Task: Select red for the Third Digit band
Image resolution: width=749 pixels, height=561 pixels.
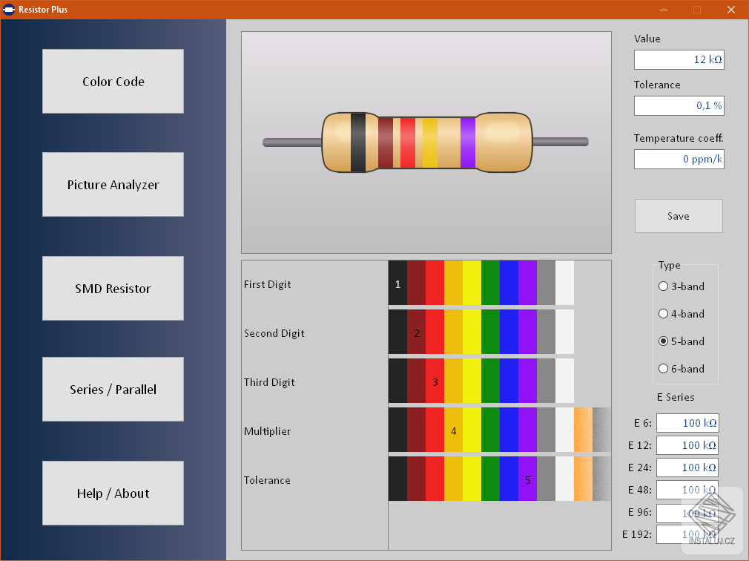Action: [x=435, y=381]
